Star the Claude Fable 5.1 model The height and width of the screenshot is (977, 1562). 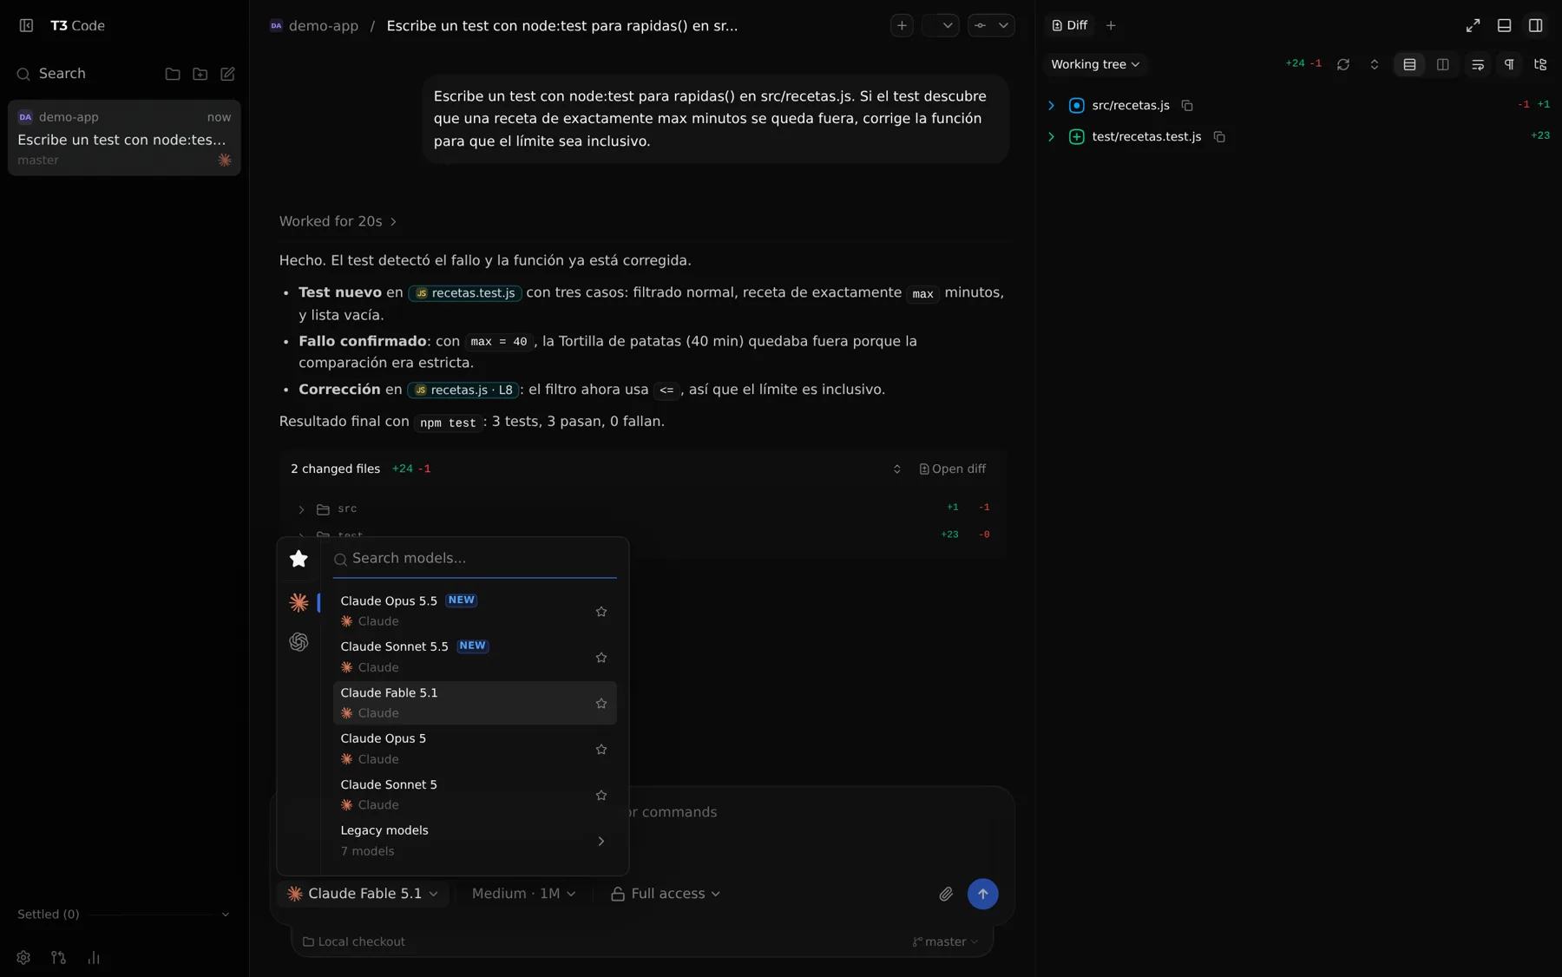[x=601, y=704]
